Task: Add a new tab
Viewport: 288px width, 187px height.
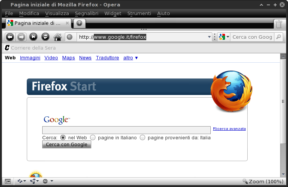Action: (x=79, y=23)
